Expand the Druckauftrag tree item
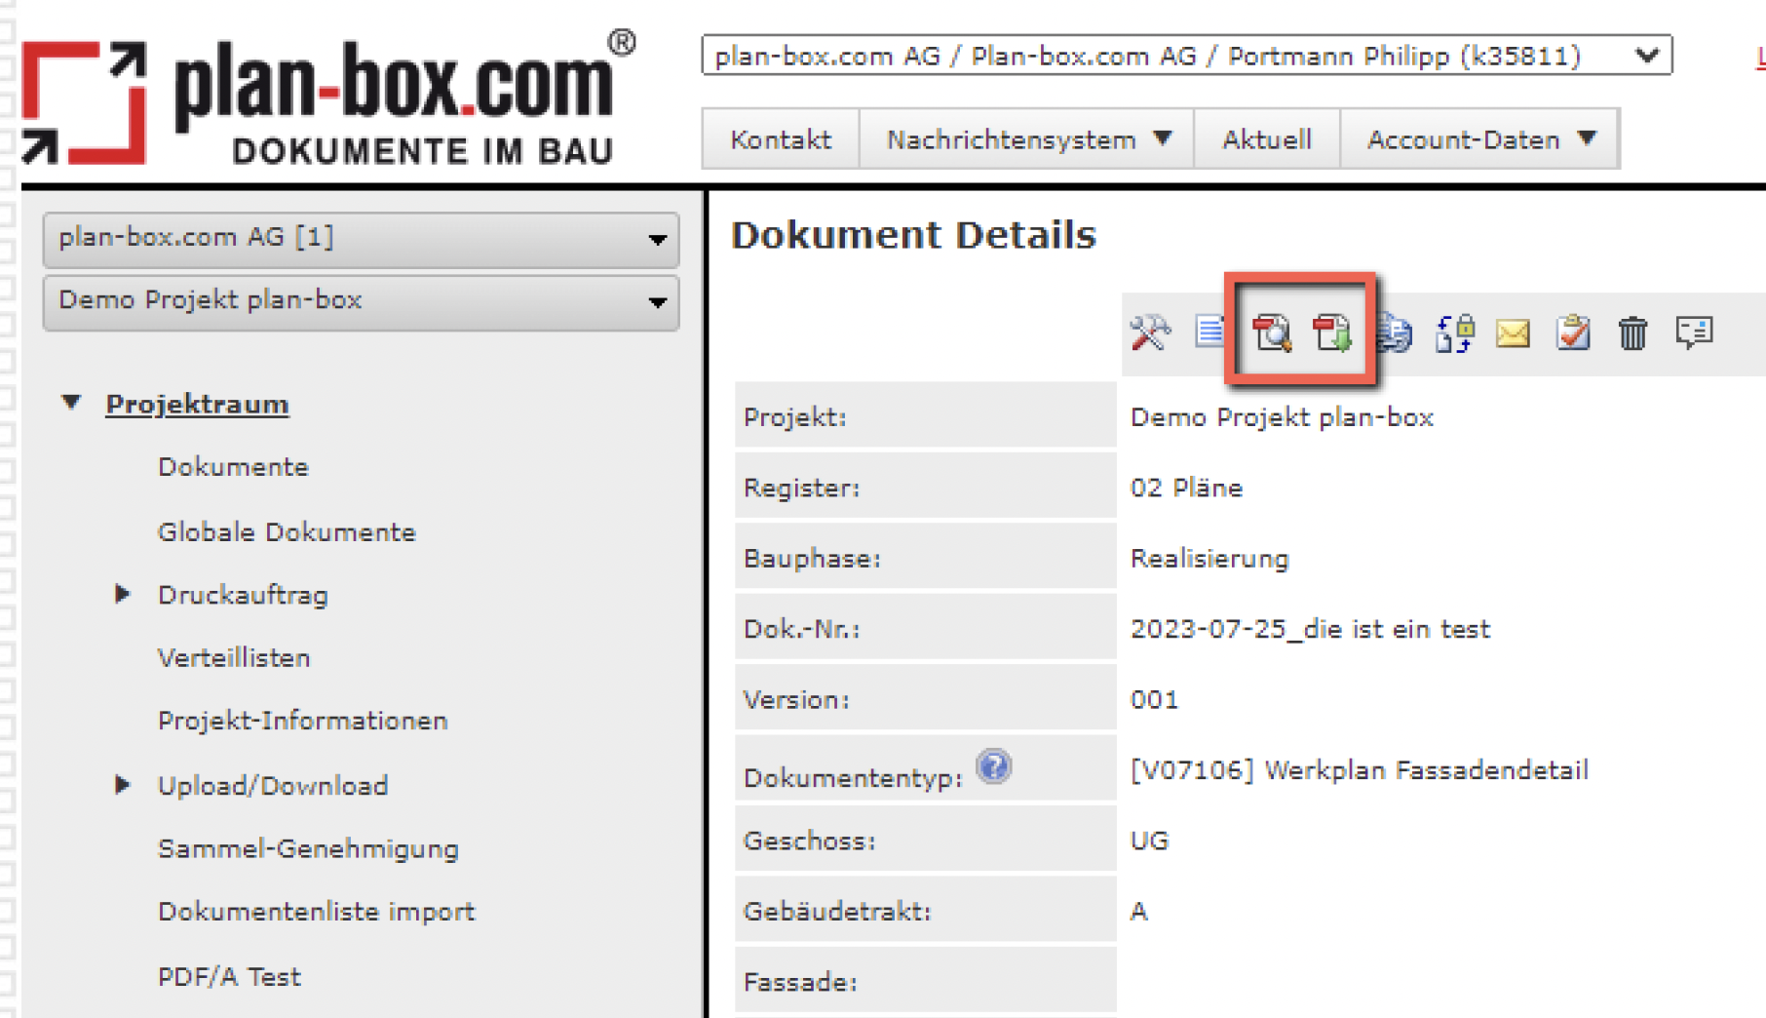The width and height of the screenshot is (1766, 1018). point(122,594)
